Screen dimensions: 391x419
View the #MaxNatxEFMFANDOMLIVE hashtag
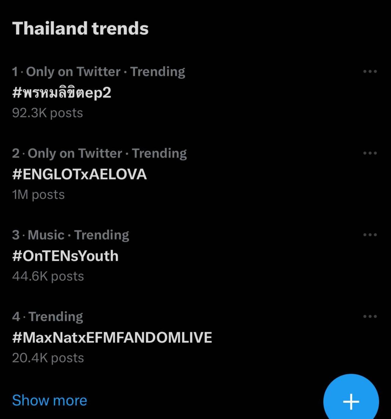112,337
